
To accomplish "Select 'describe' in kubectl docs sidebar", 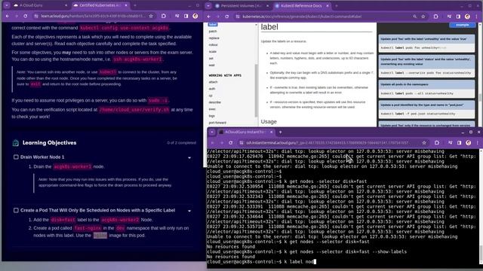I will coord(215,102).
